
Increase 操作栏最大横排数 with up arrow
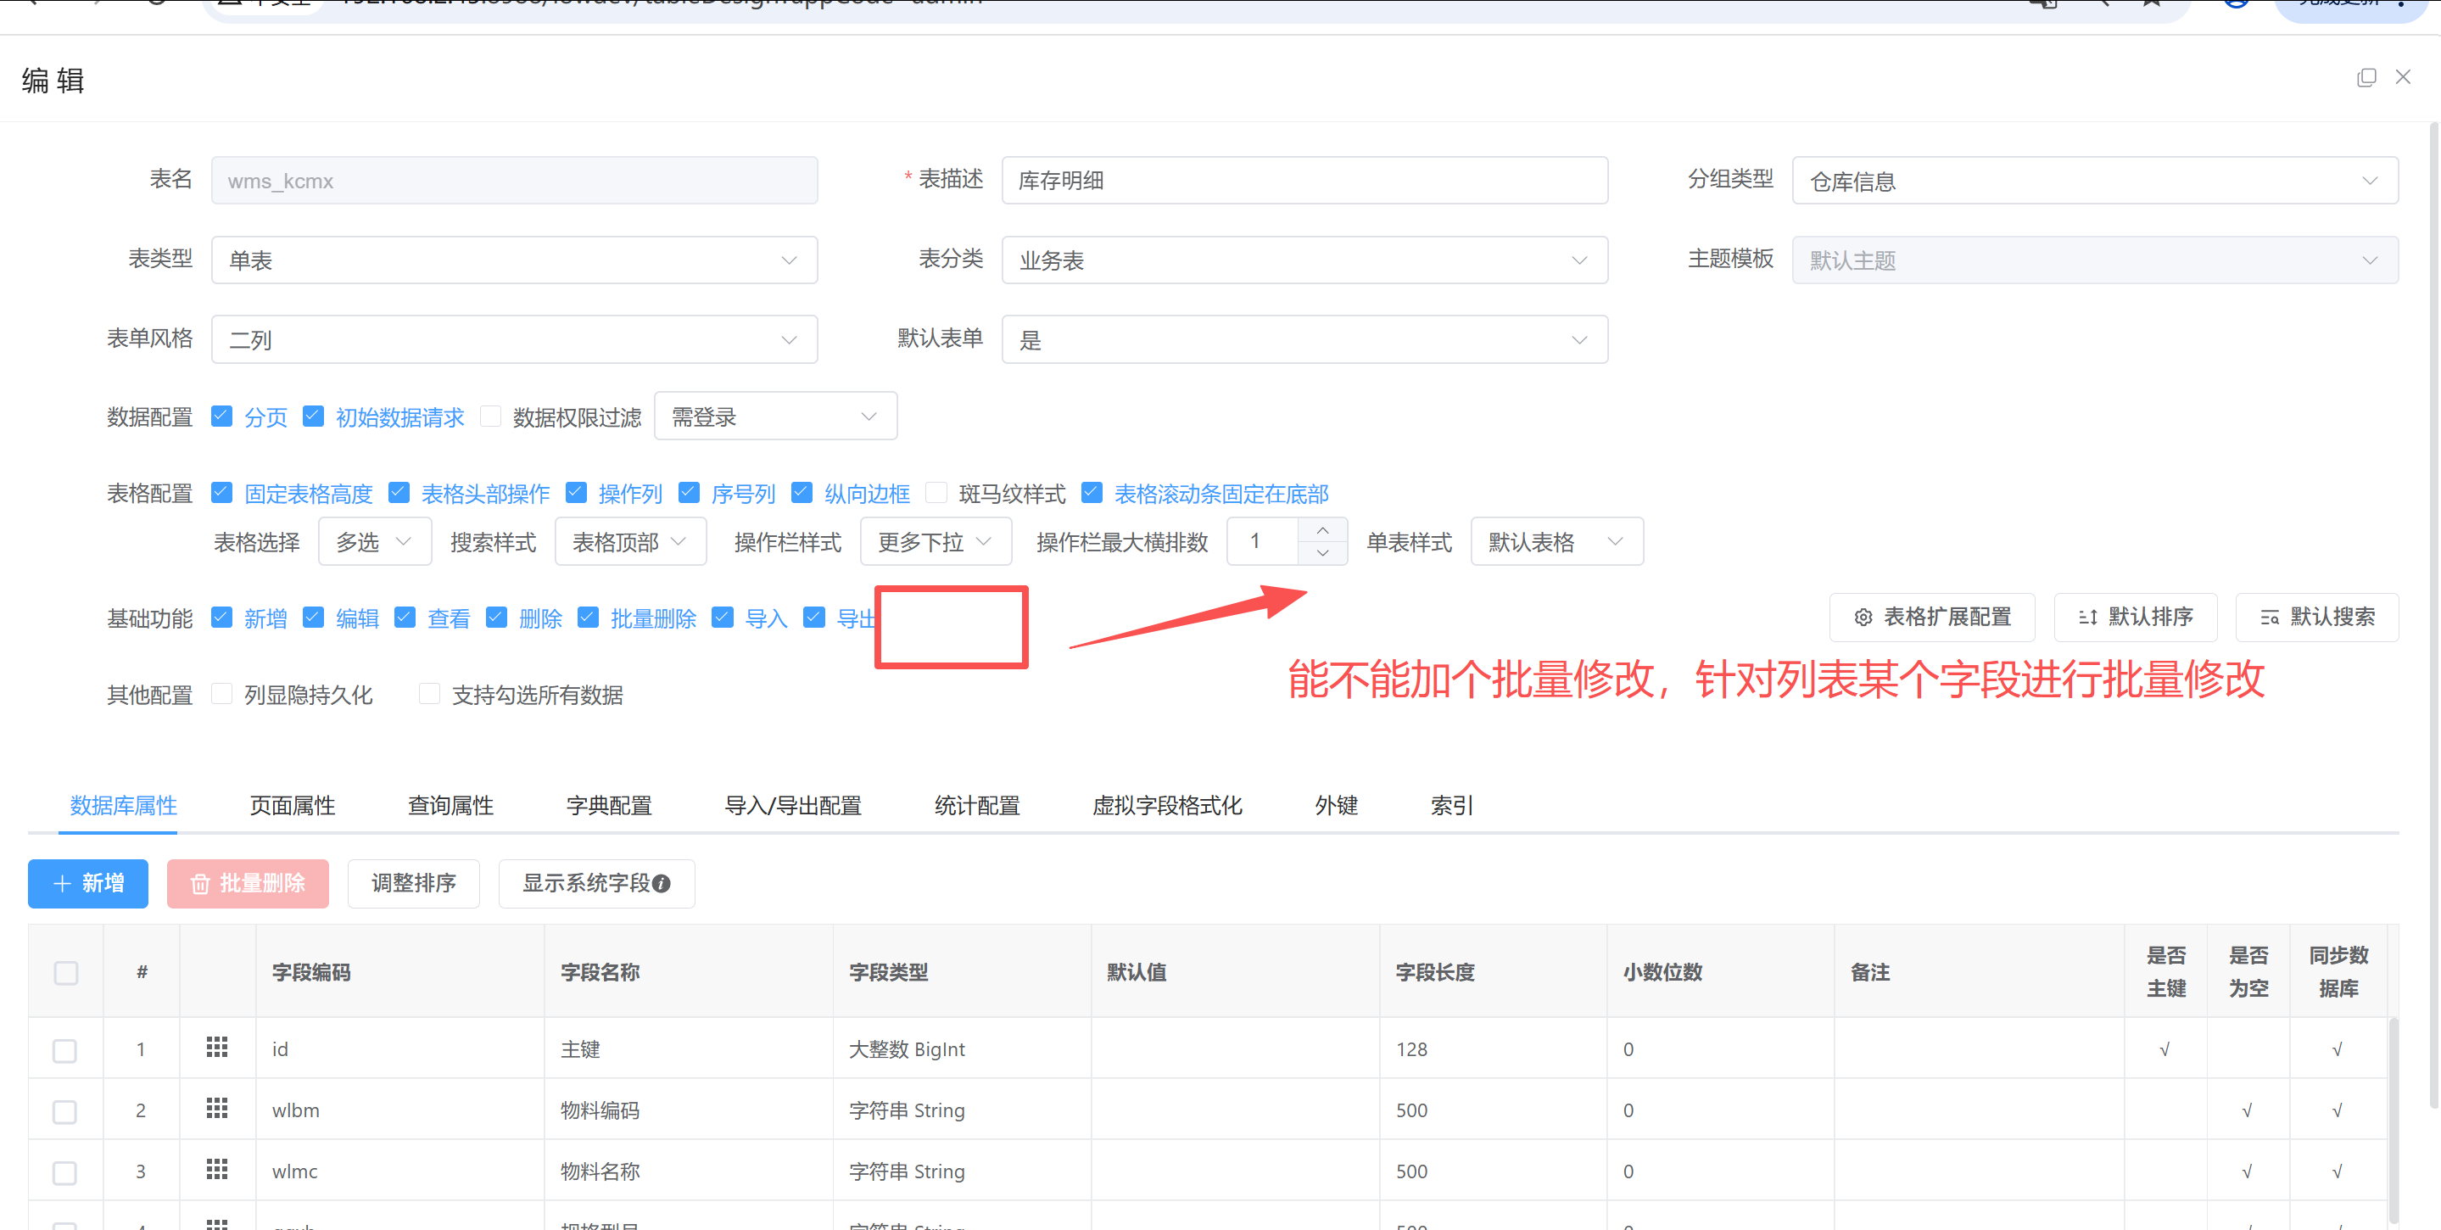pyautogui.click(x=1323, y=531)
